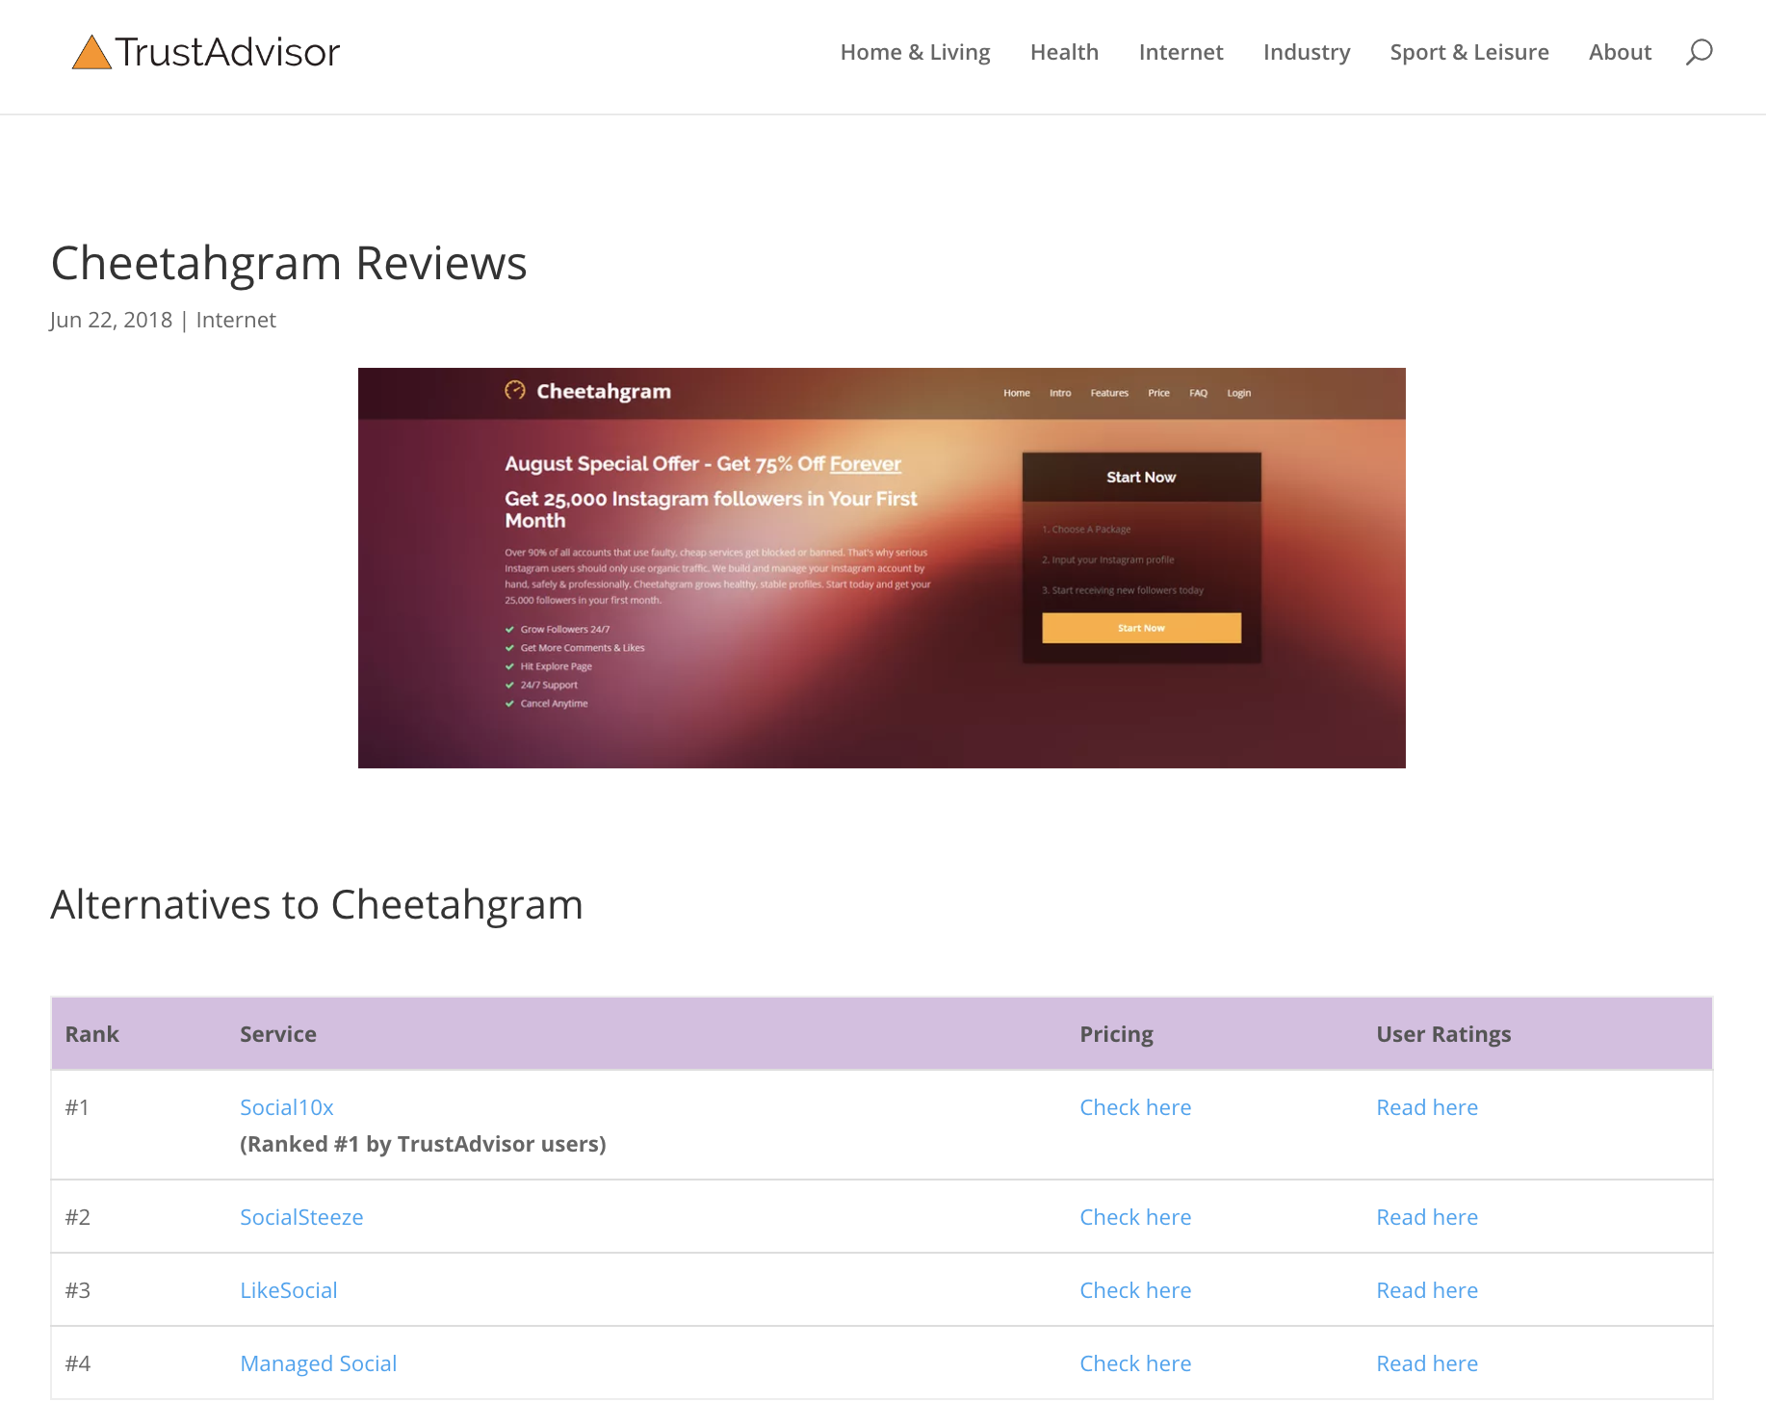Check pricing for SocialSteeze
1766x1427 pixels.
(x=1135, y=1217)
